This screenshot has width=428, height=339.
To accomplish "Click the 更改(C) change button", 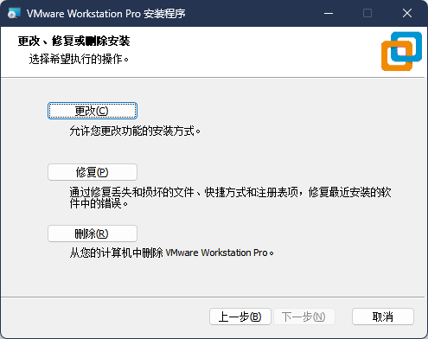I will tap(93, 111).
